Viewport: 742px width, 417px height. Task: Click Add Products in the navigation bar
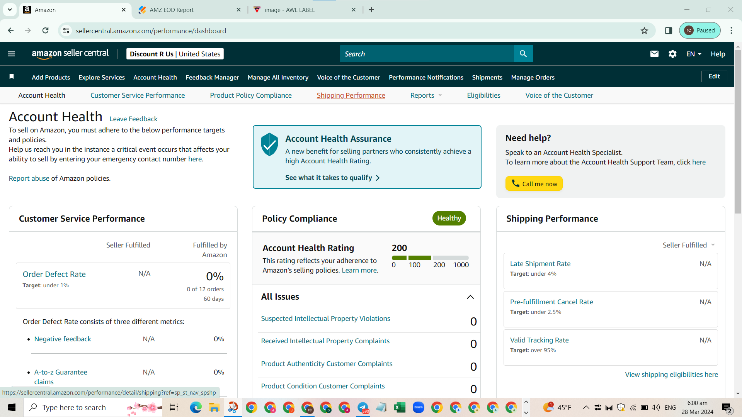coord(51,77)
